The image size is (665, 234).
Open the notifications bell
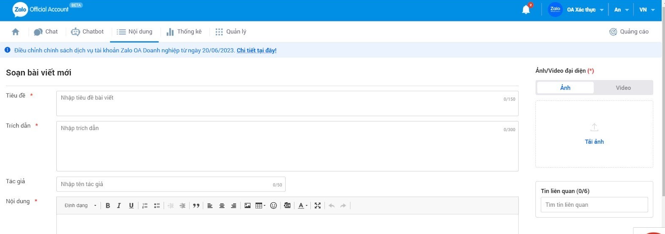click(526, 10)
